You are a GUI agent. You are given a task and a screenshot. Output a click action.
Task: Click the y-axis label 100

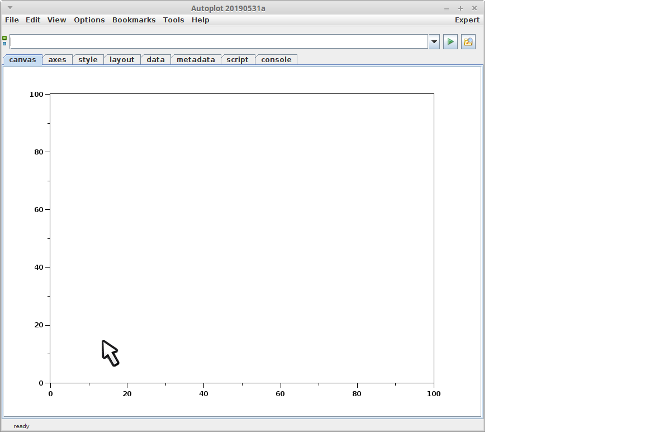(x=36, y=95)
